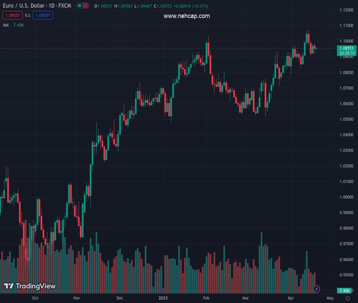Click the red sell price 1.09553 button
The width and height of the screenshot is (358, 303).
tap(13, 15)
